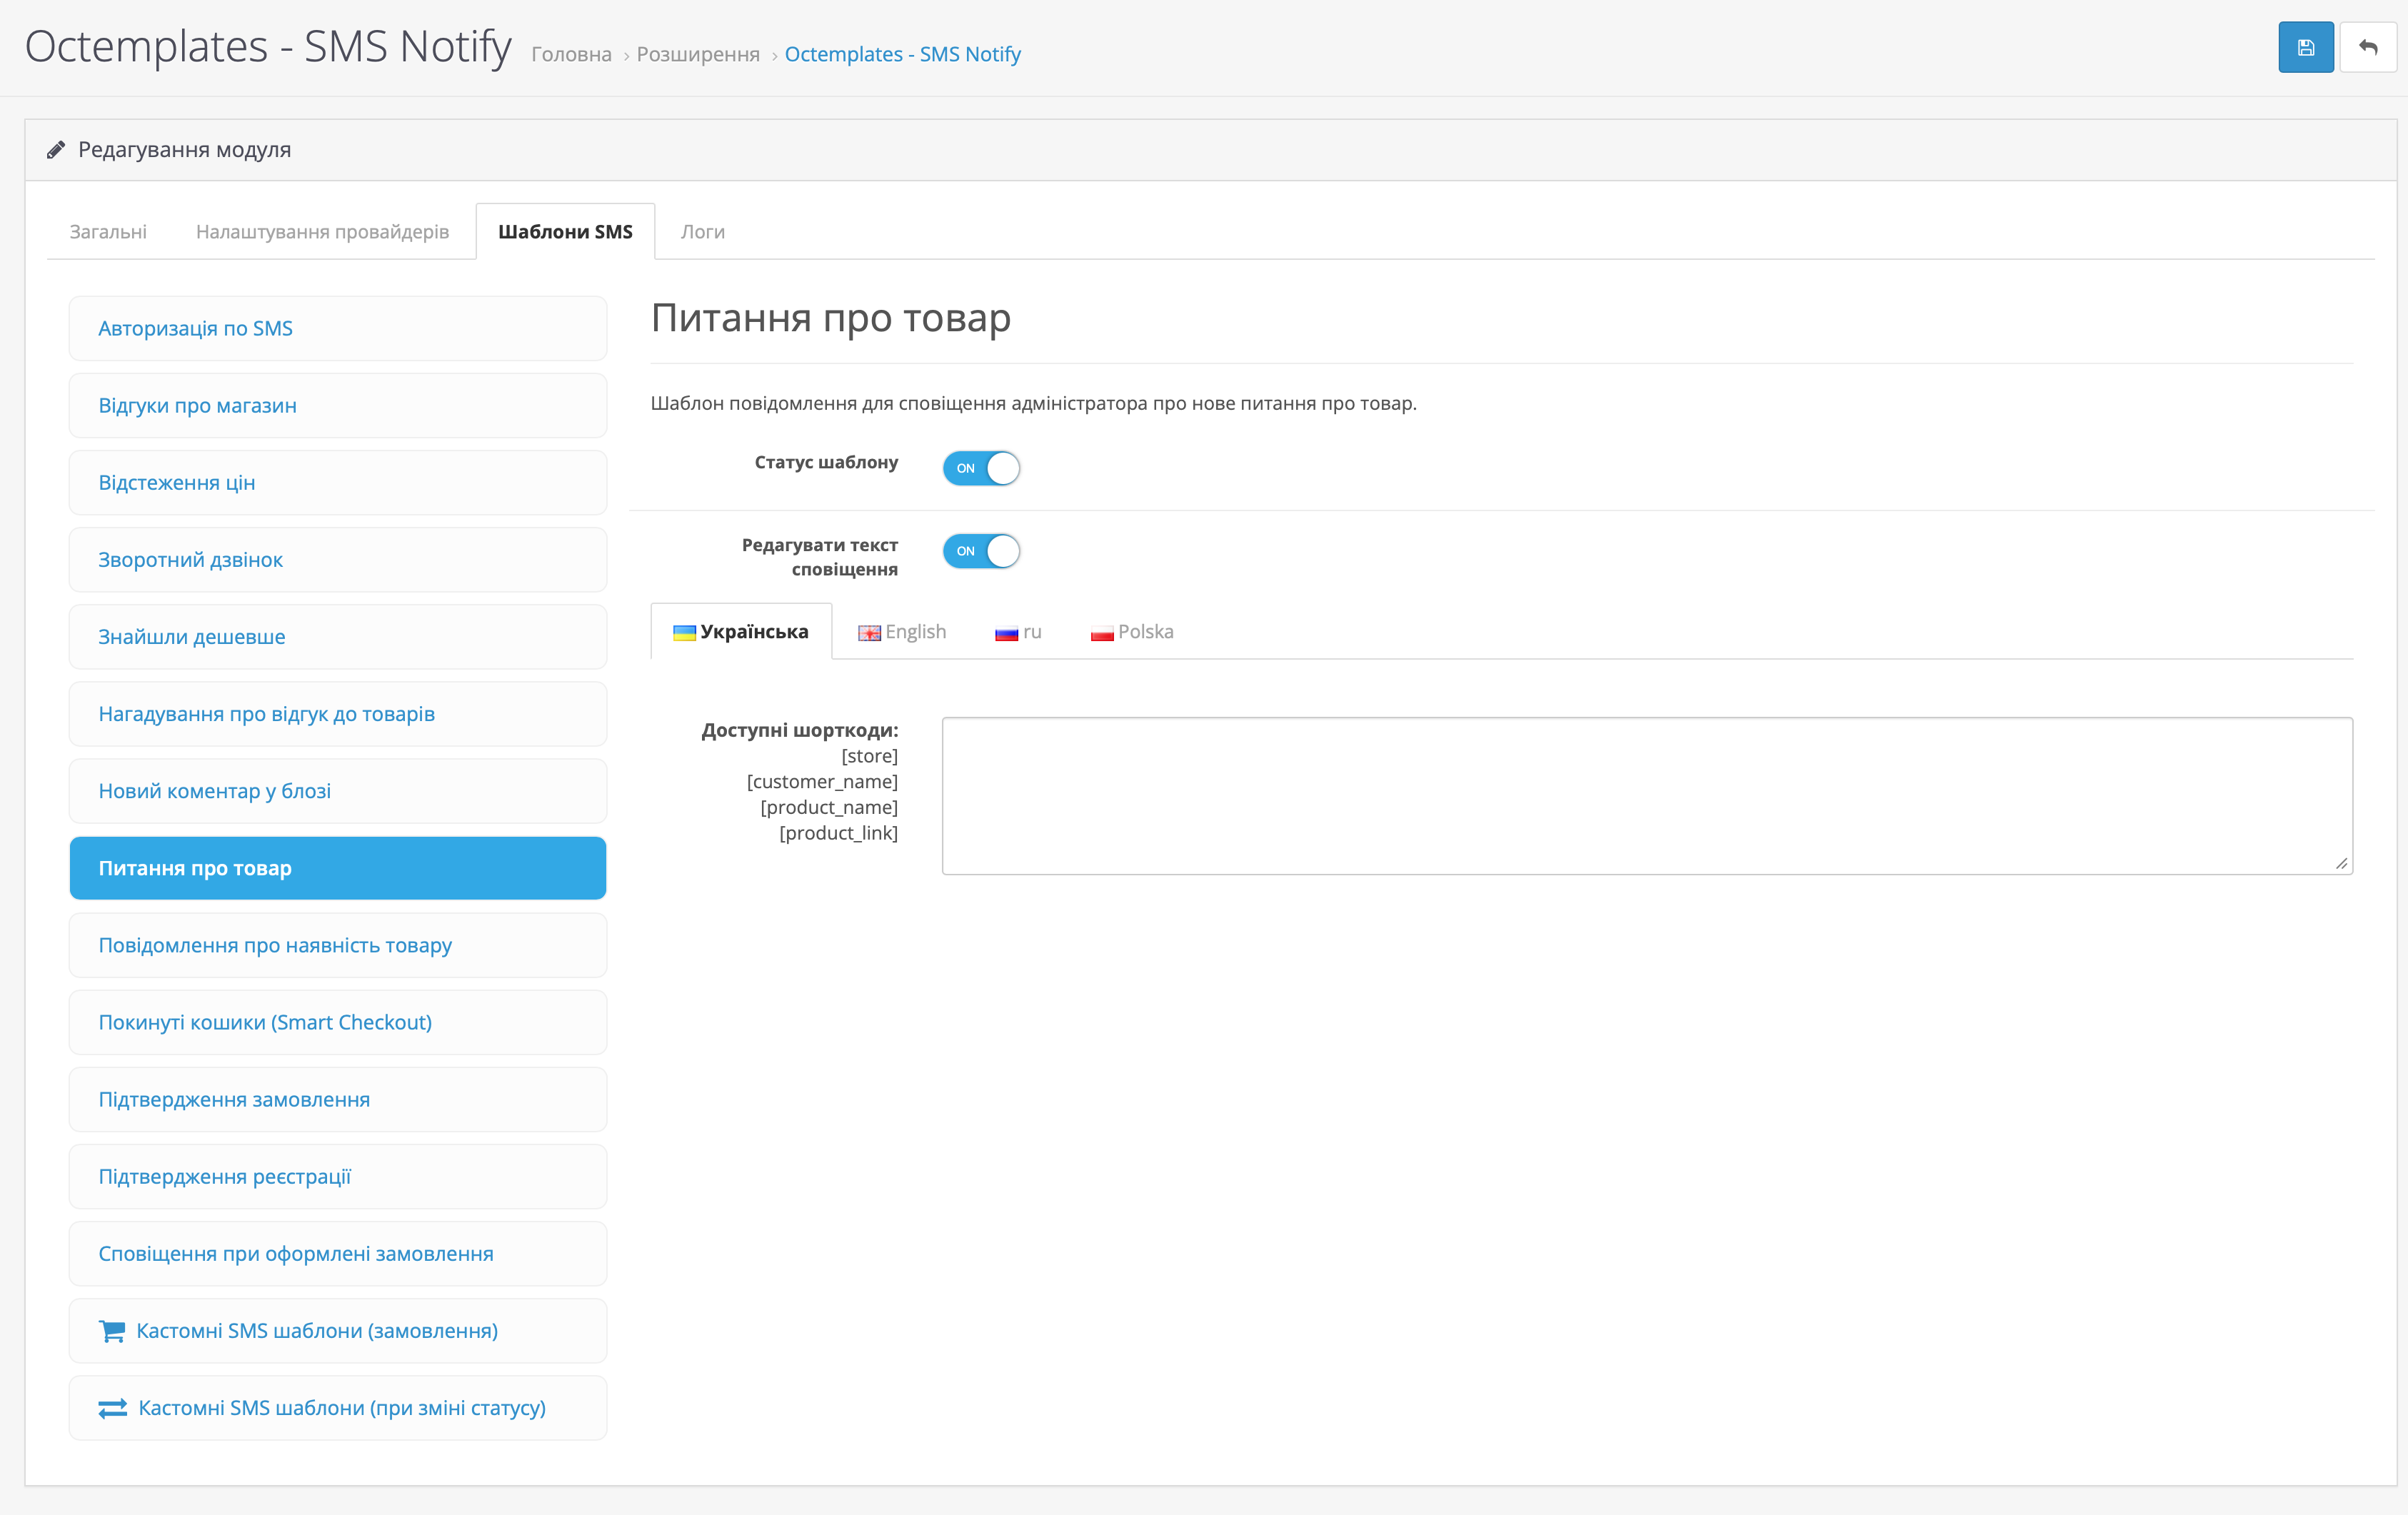This screenshot has width=2408, height=1515.
Task: Switch to the Логи tab
Action: coord(702,232)
